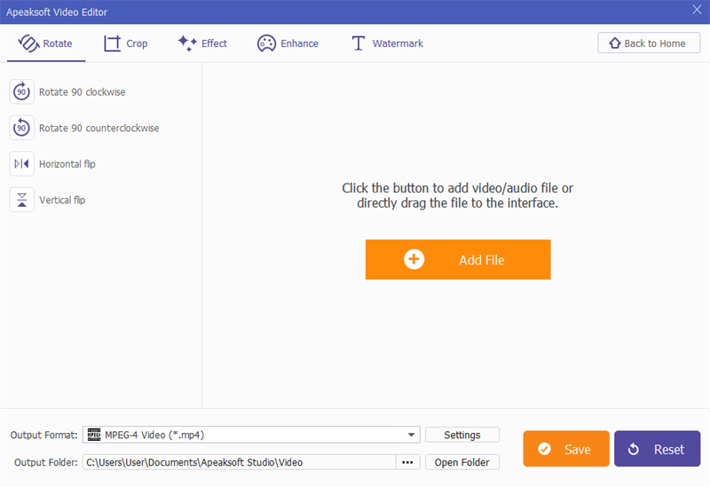Viewport: 710px width, 487px height.
Task: Close the Apeaksoft Video Editor window
Action: [x=697, y=10]
